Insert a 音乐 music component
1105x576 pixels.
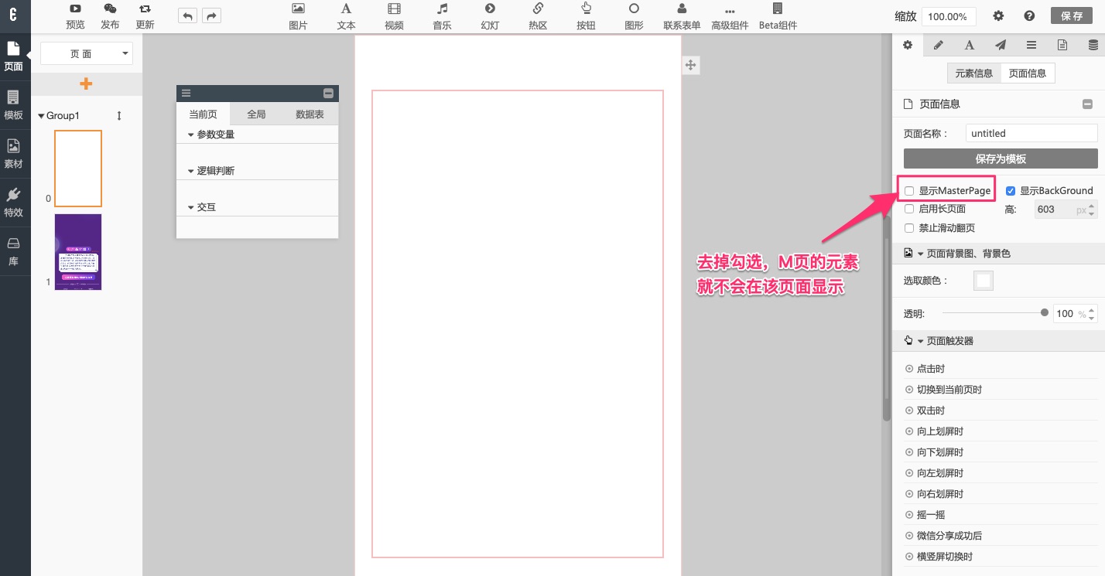point(442,9)
